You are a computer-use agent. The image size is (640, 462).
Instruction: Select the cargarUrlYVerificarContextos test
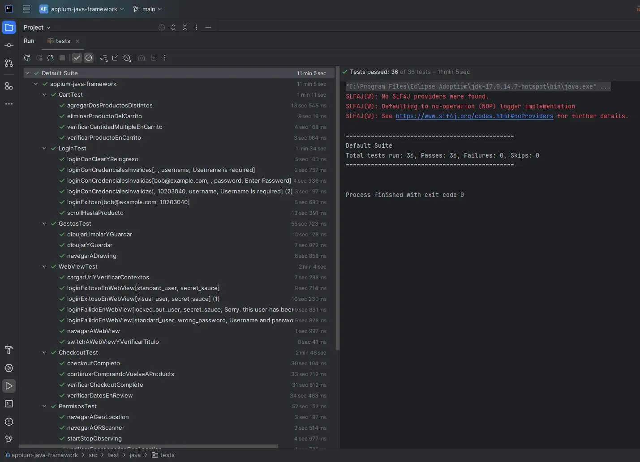click(108, 277)
